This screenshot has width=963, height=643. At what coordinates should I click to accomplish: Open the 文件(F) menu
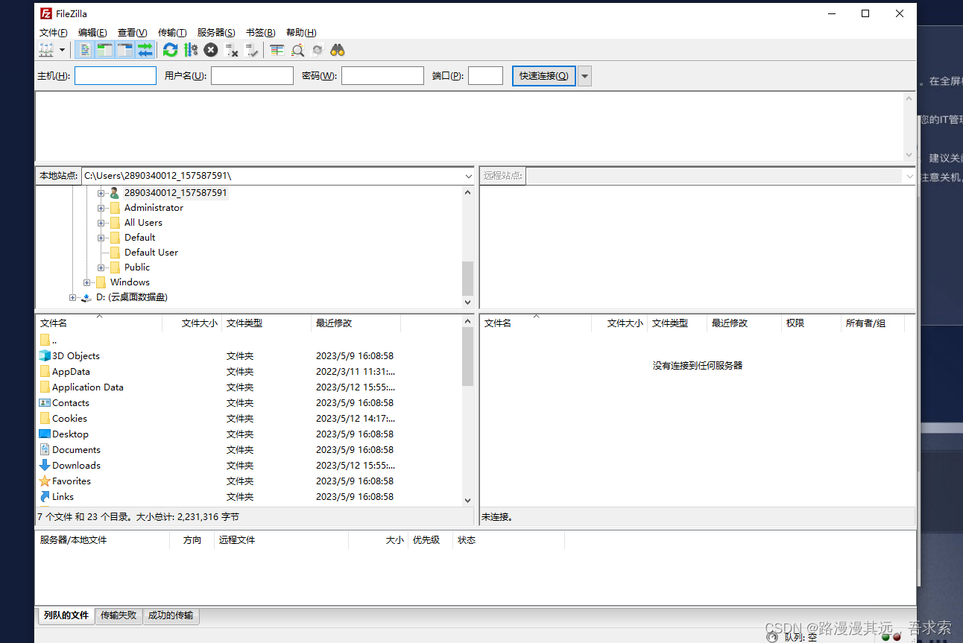tap(54, 33)
